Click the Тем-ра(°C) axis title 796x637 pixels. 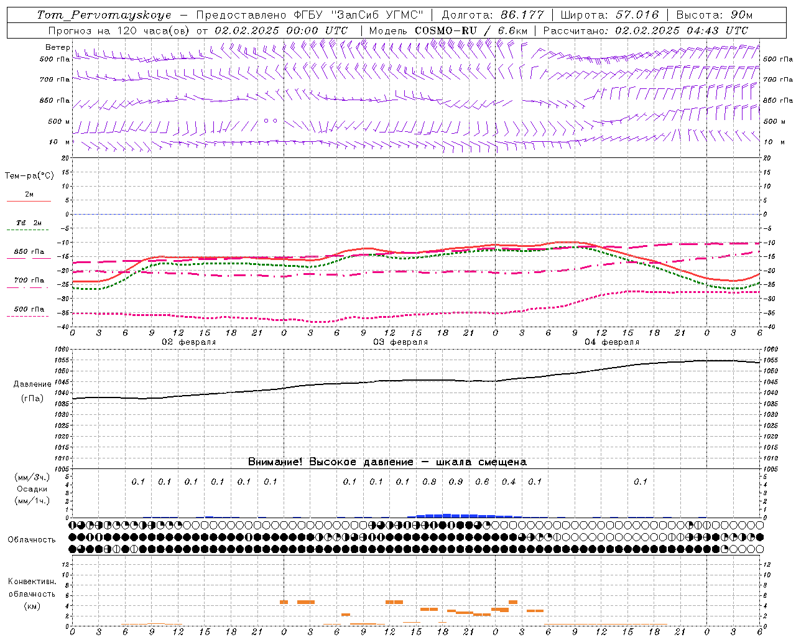(x=29, y=176)
